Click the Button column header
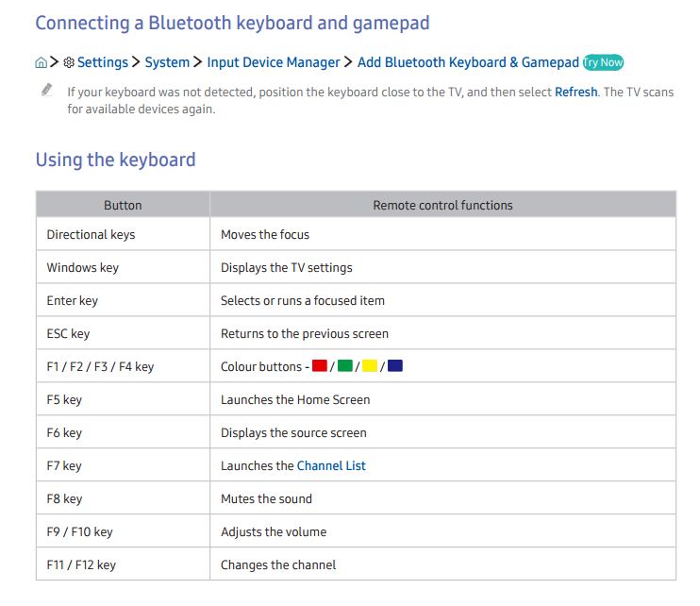This screenshot has width=700, height=606. 123,205
